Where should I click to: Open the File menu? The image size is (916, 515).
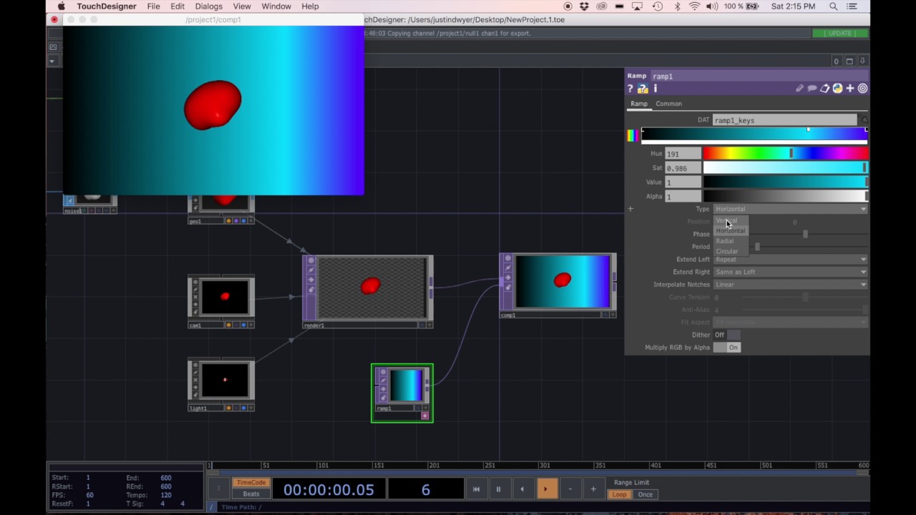(x=153, y=6)
